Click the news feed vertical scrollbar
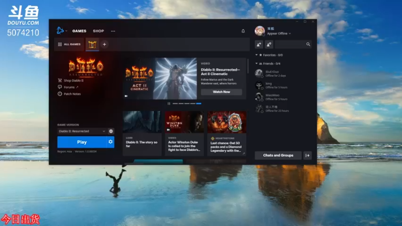The image size is (402, 226). point(248,66)
